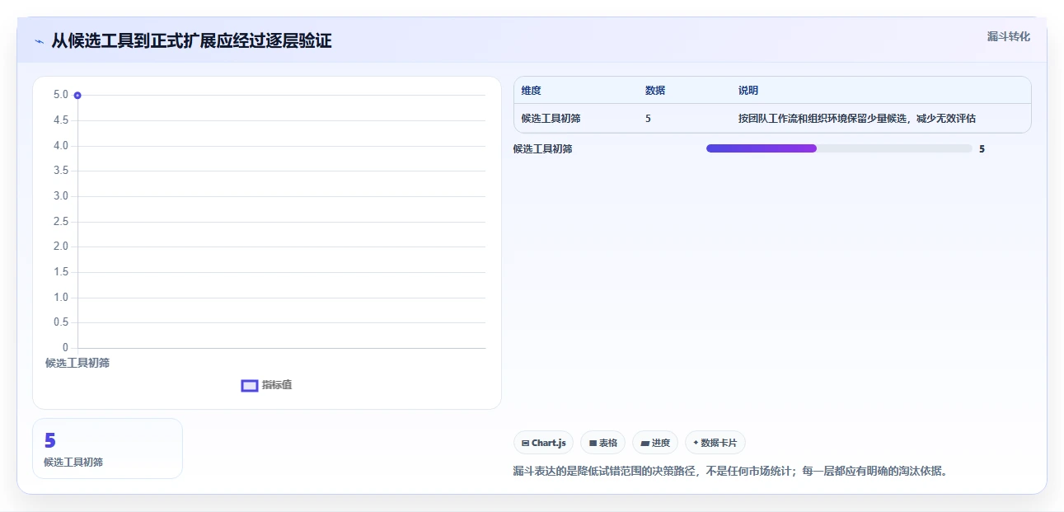This screenshot has height=512, width=1064.
Task: Toggle the 指标值 legend swatch
Action: [x=250, y=386]
